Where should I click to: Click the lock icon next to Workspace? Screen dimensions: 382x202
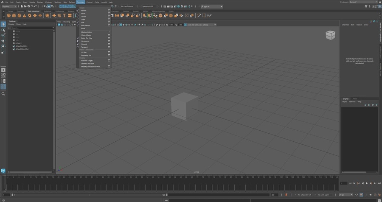click(379, 2)
